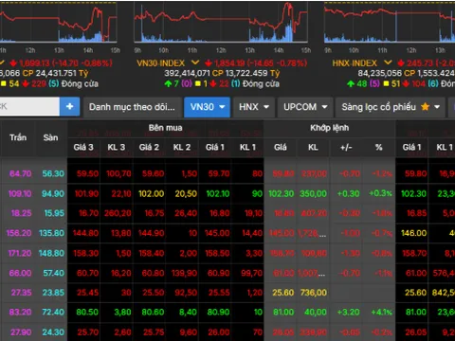Click floor price 23.85
This screenshot has width=455, height=341.
[x=53, y=293]
